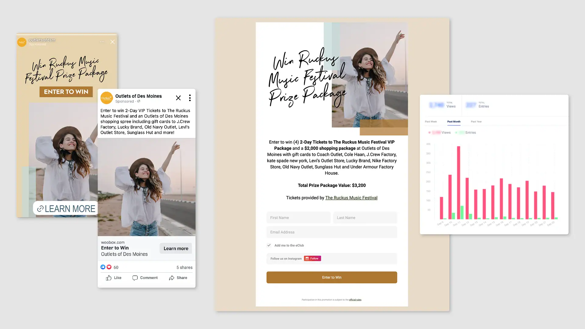
Task: Select the 'Enter to Win' ad headline
Action: pyautogui.click(x=115, y=248)
